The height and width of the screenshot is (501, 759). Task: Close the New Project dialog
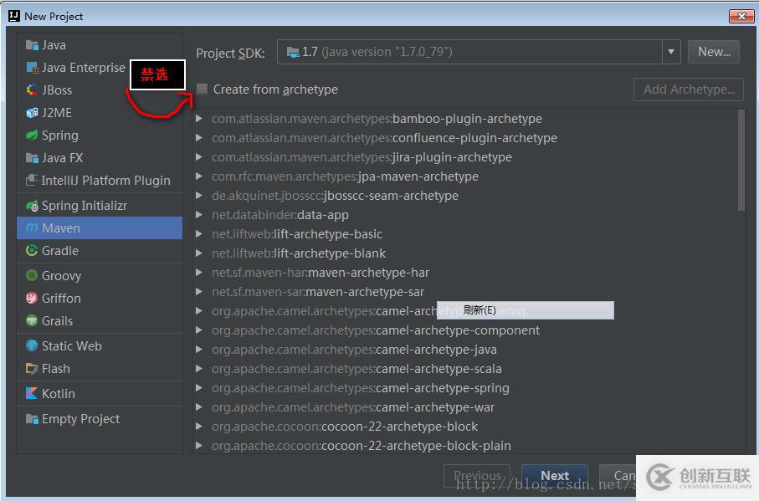741,16
